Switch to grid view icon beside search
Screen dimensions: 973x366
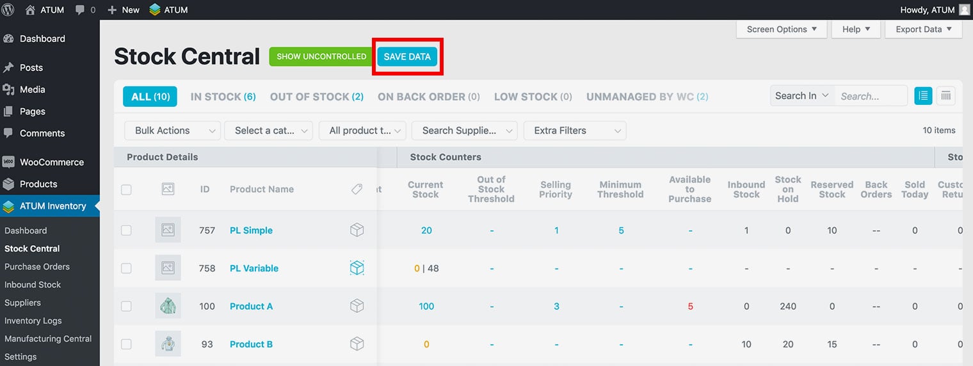click(945, 96)
